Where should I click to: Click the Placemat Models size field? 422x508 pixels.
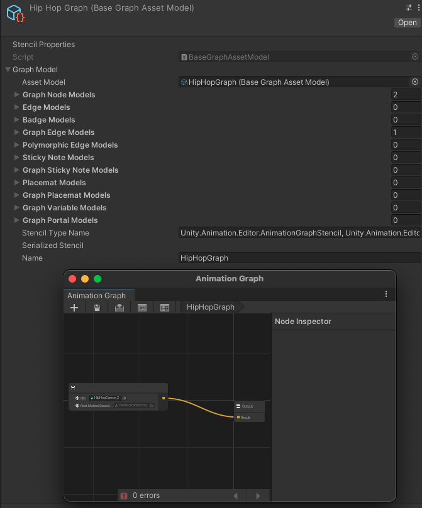[x=406, y=183]
